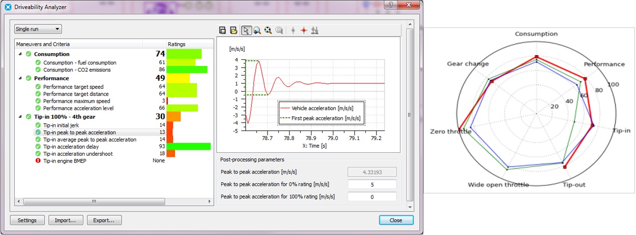Viewport: 636px width, 235px height.
Task: Activate the zoom magnifier tool
Action: pyautogui.click(x=257, y=30)
